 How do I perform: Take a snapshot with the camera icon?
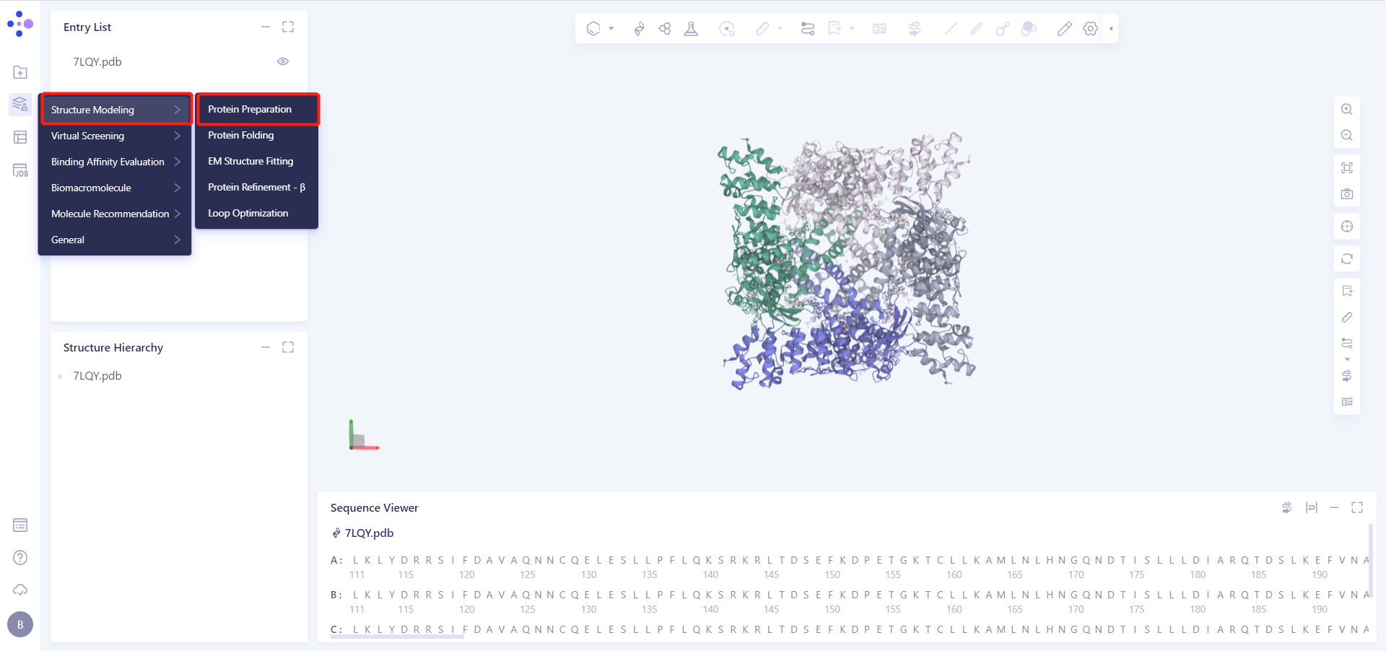pyautogui.click(x=1347, y=194)
